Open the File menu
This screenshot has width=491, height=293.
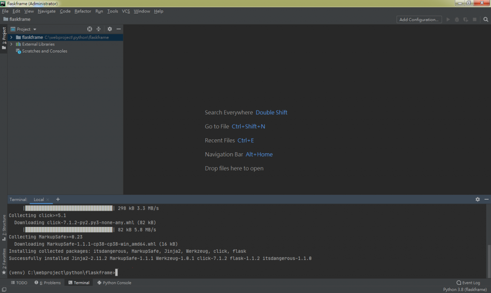pos(5,11)
